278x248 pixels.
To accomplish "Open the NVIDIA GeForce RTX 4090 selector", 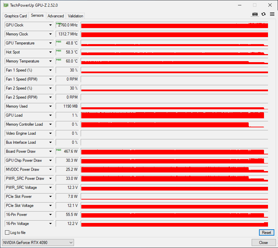I will point(38,243).
